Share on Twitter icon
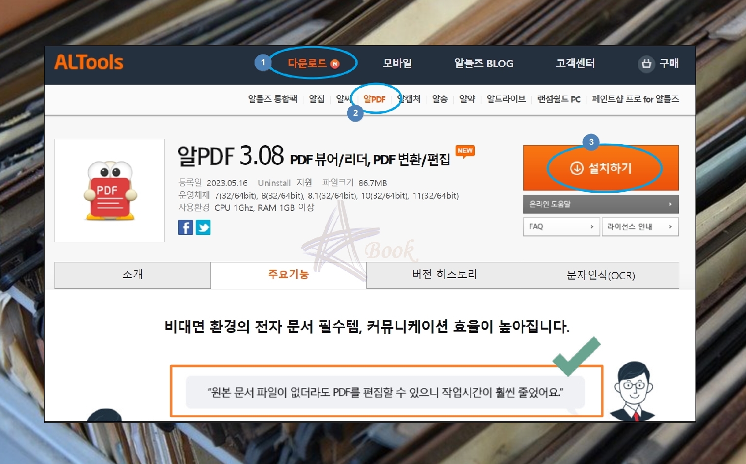 coord(203,228)
